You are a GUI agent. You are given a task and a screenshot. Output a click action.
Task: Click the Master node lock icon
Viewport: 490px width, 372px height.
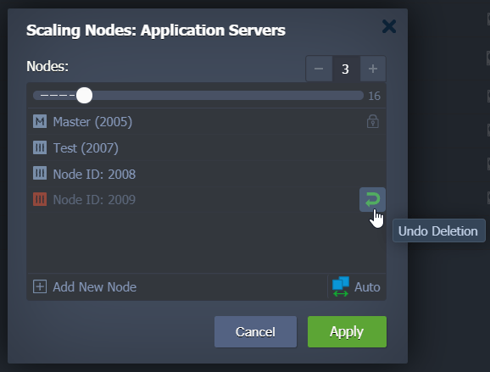point(372,121)
